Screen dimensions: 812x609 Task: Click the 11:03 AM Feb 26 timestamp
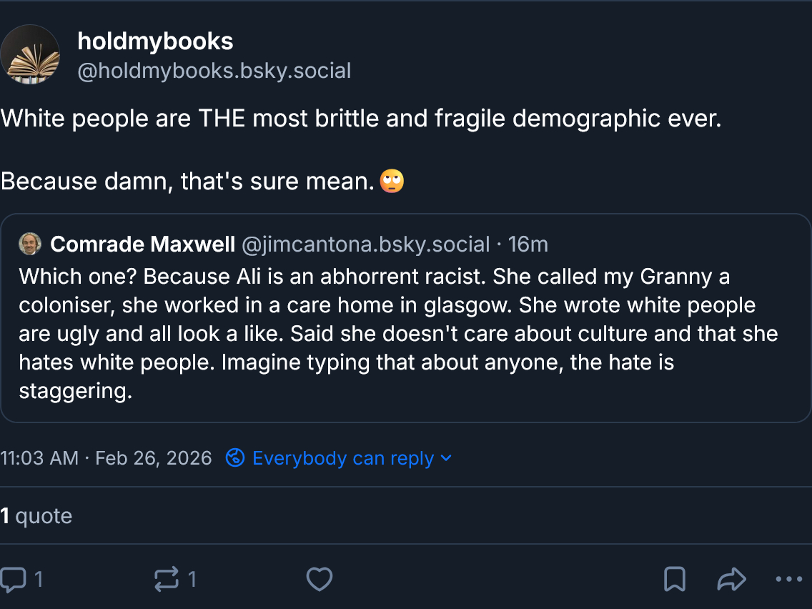[106, 457]
